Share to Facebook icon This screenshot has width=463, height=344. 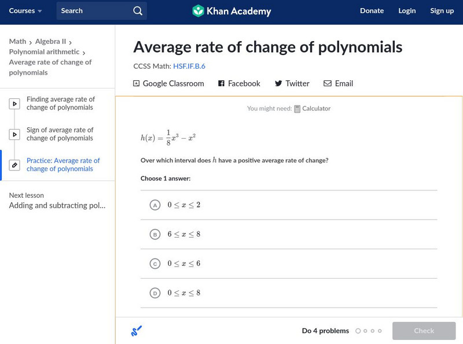pos(221,84)
